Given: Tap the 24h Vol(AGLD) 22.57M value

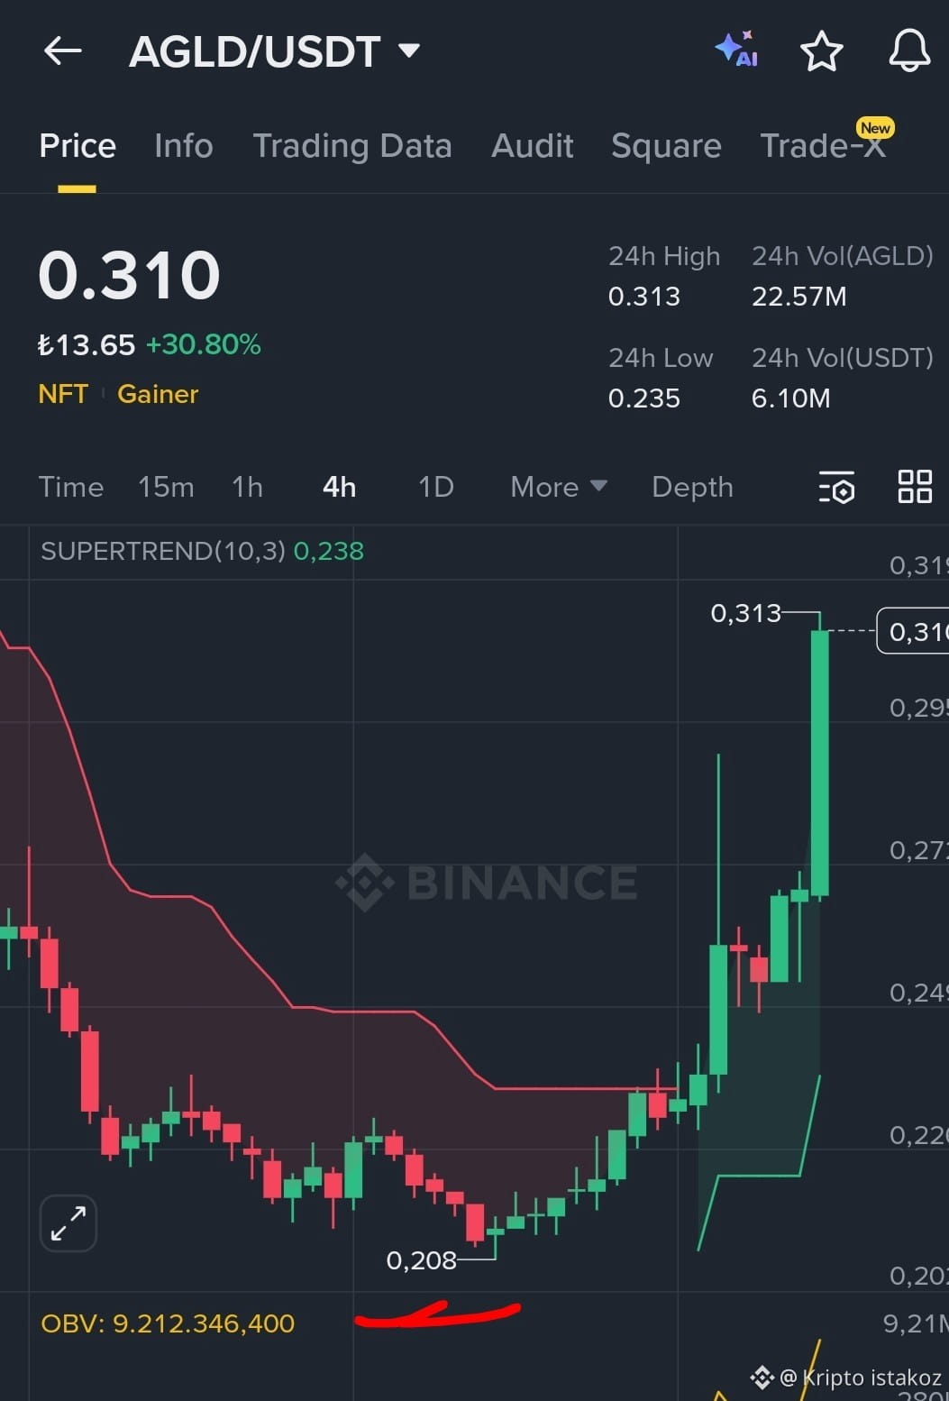Looking at the screenshot, I should pos(799,297).
